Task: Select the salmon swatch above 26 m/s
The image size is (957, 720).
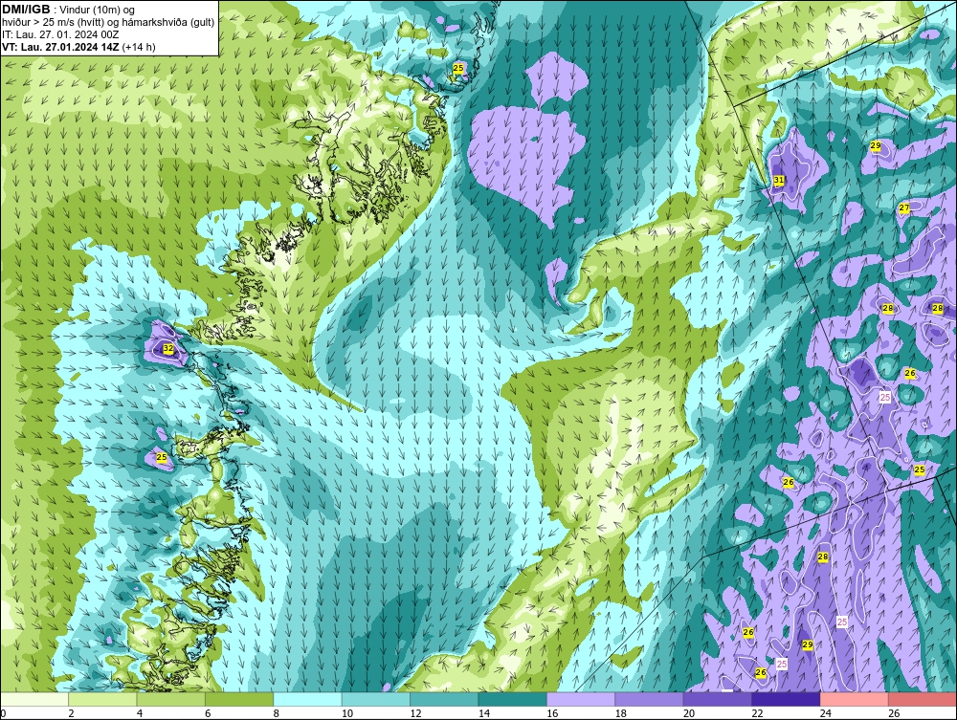Action: [923, 699]
